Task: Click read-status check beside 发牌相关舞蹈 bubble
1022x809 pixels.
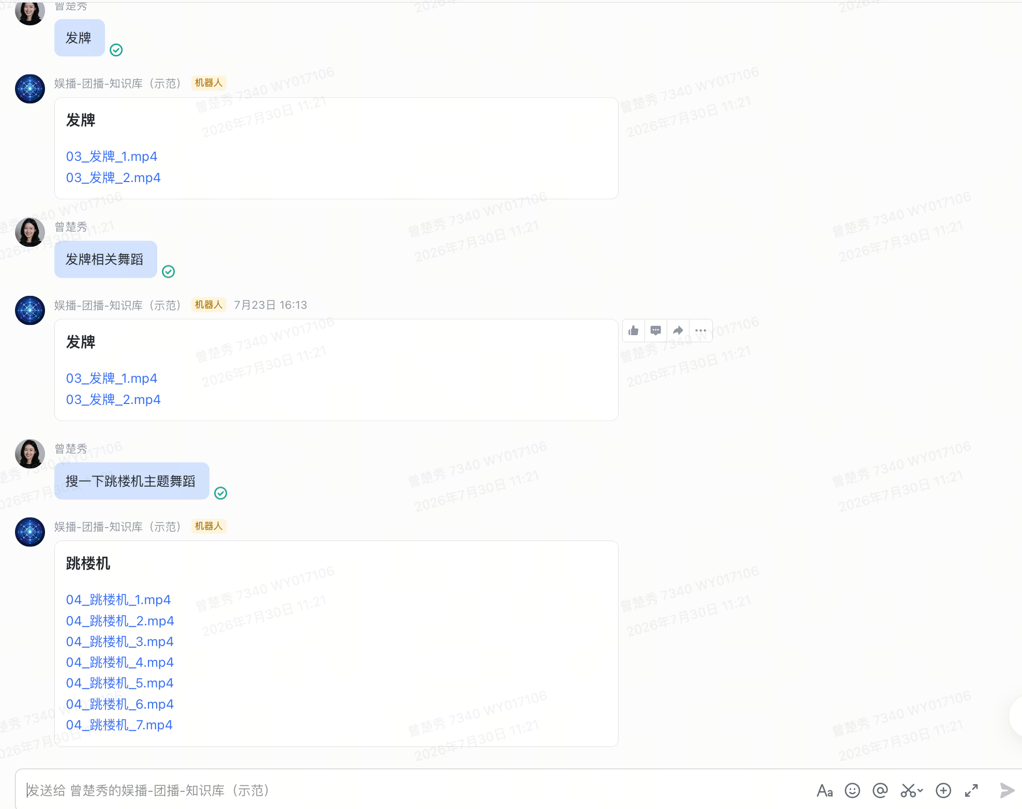Action: click(x=169, y=272)
